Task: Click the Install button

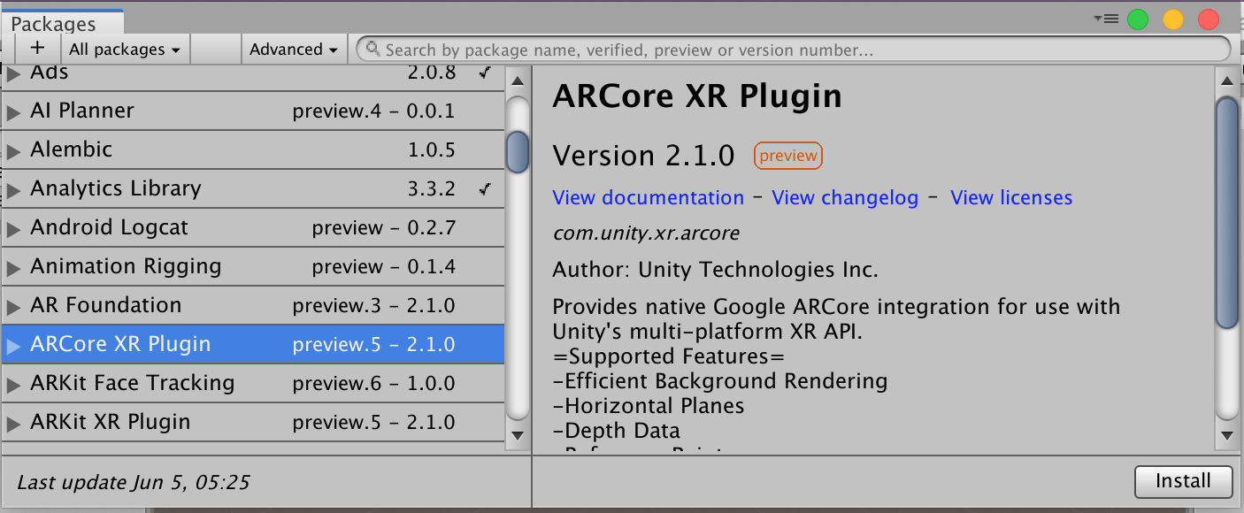Action: coord(1183,481)
